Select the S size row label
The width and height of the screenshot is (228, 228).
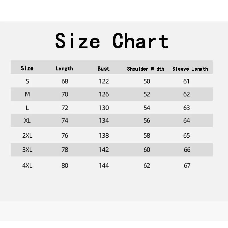(27, 81)
